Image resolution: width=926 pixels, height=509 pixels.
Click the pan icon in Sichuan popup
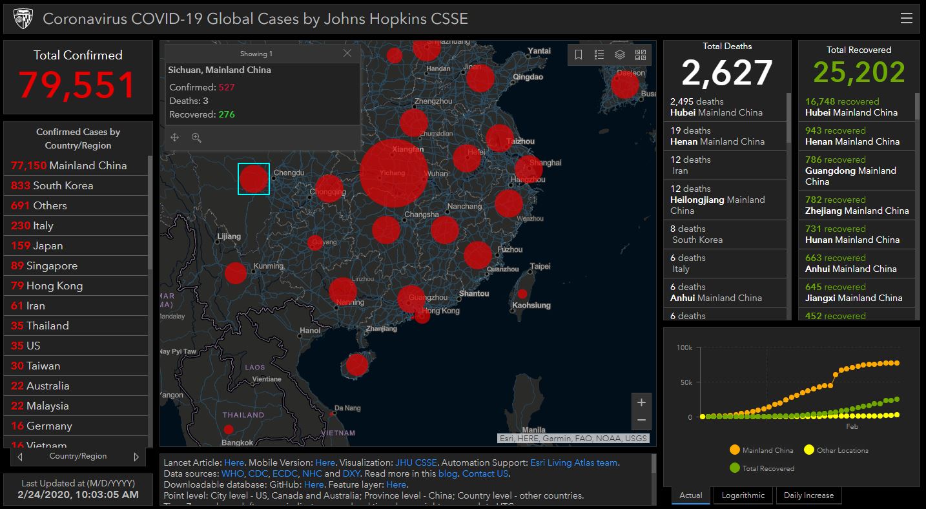(174, 138)
